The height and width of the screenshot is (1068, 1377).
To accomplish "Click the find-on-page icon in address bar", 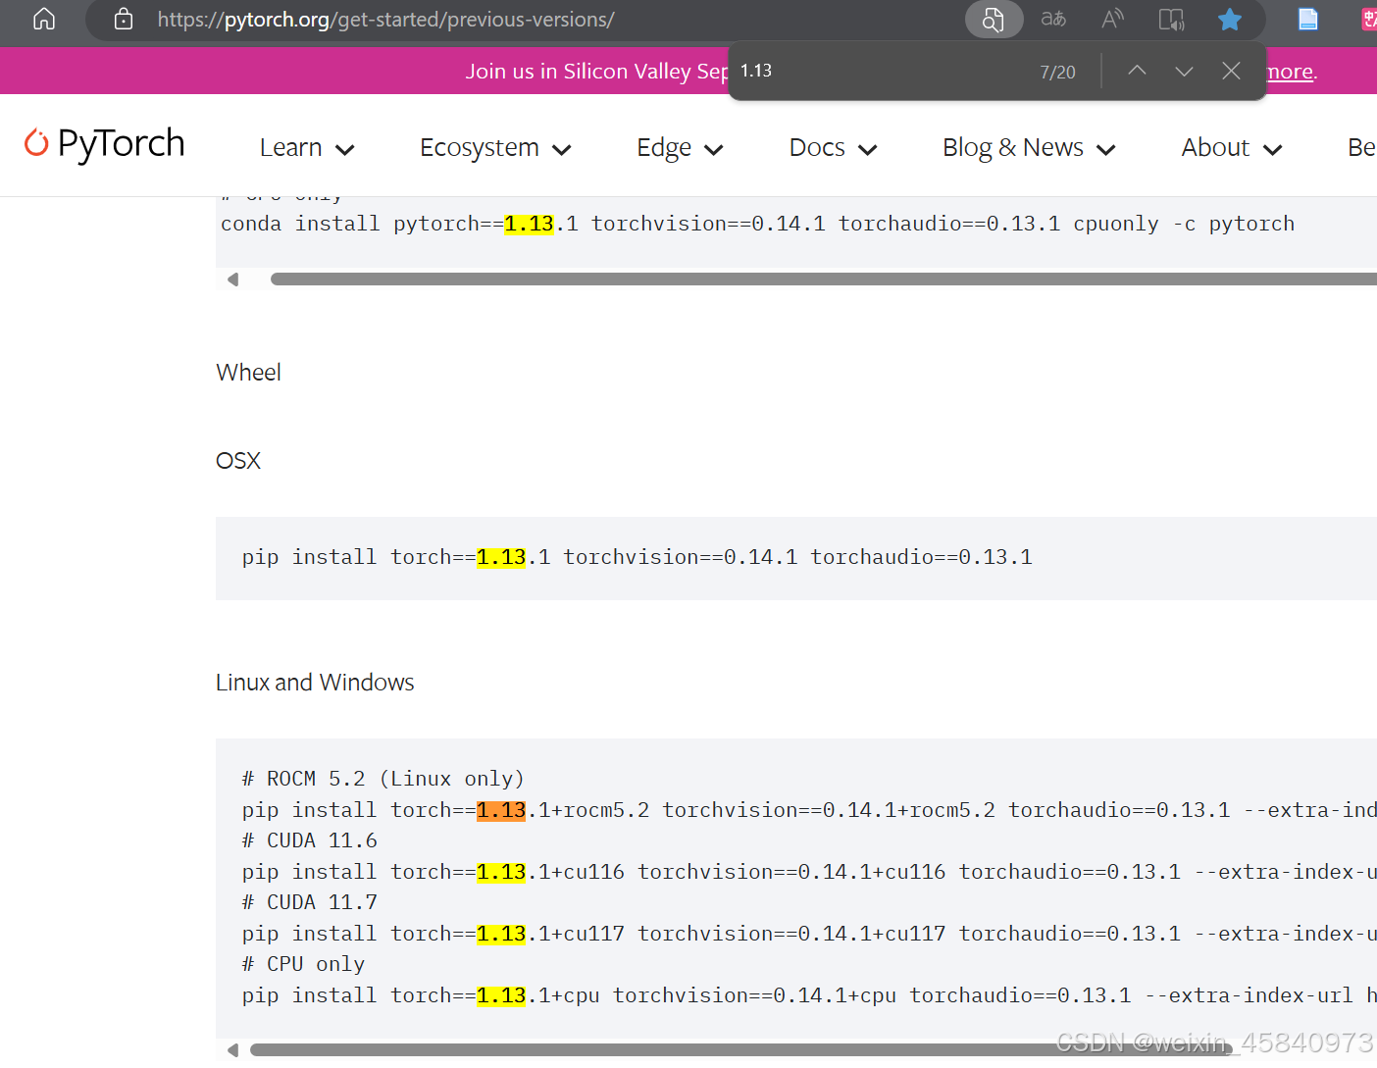I will click(x=994, y=19).
